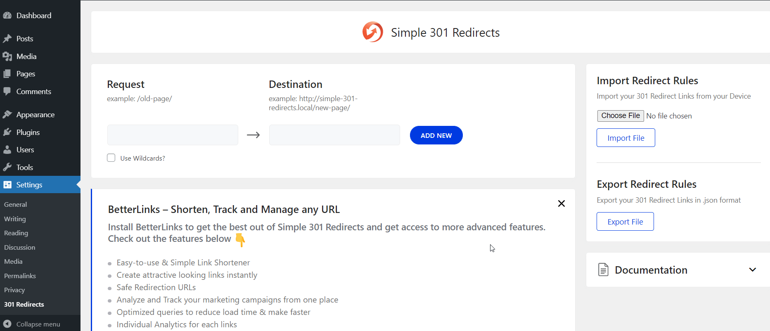Dismiss the BetterLinks promotion notice

pyautogui.click(x=561, y=203)
